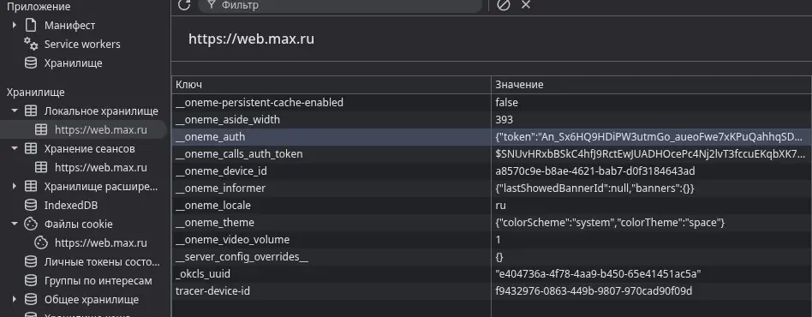
Task: Click the Service workers gears icon
Action: click(x=31, y=44)
